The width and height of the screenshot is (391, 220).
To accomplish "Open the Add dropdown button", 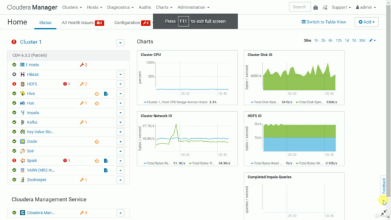I will tap(367, 22).
